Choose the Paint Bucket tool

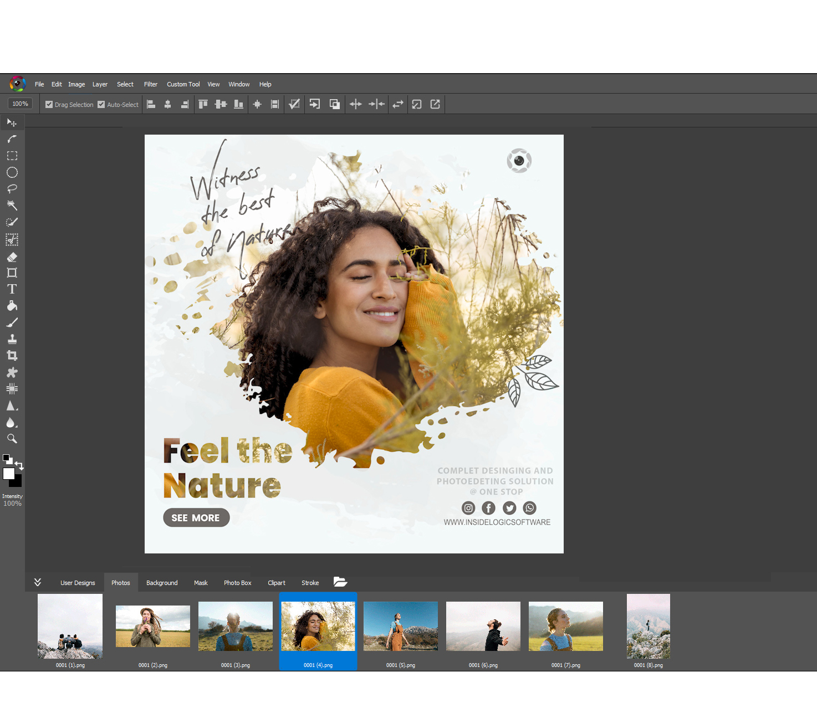click(x=12, y=306)
